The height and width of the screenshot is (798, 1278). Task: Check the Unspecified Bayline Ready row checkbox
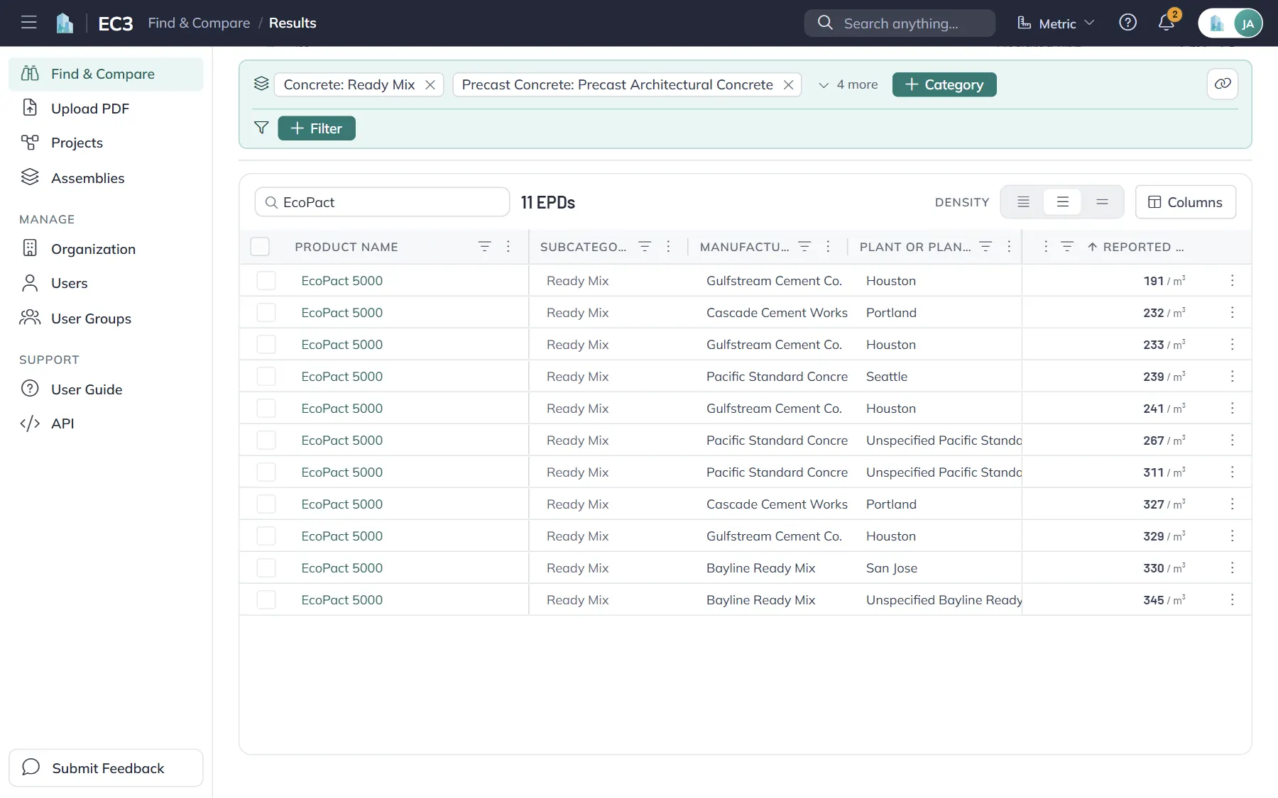[266, 599]
